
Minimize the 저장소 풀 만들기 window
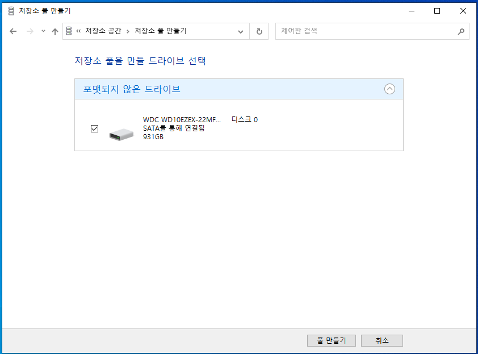pyautogui.click(x=412, y=11)
